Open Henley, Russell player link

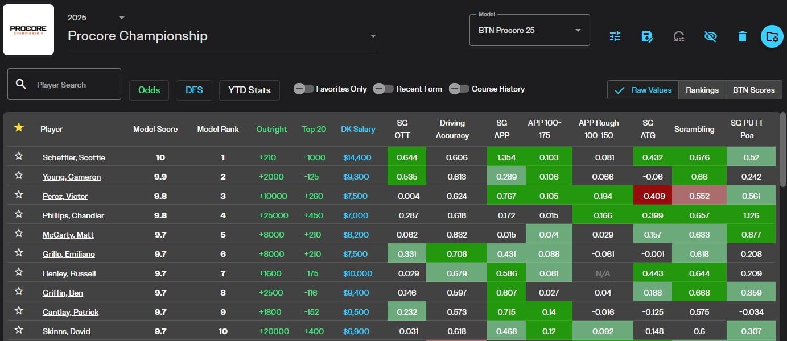[69, 273]
